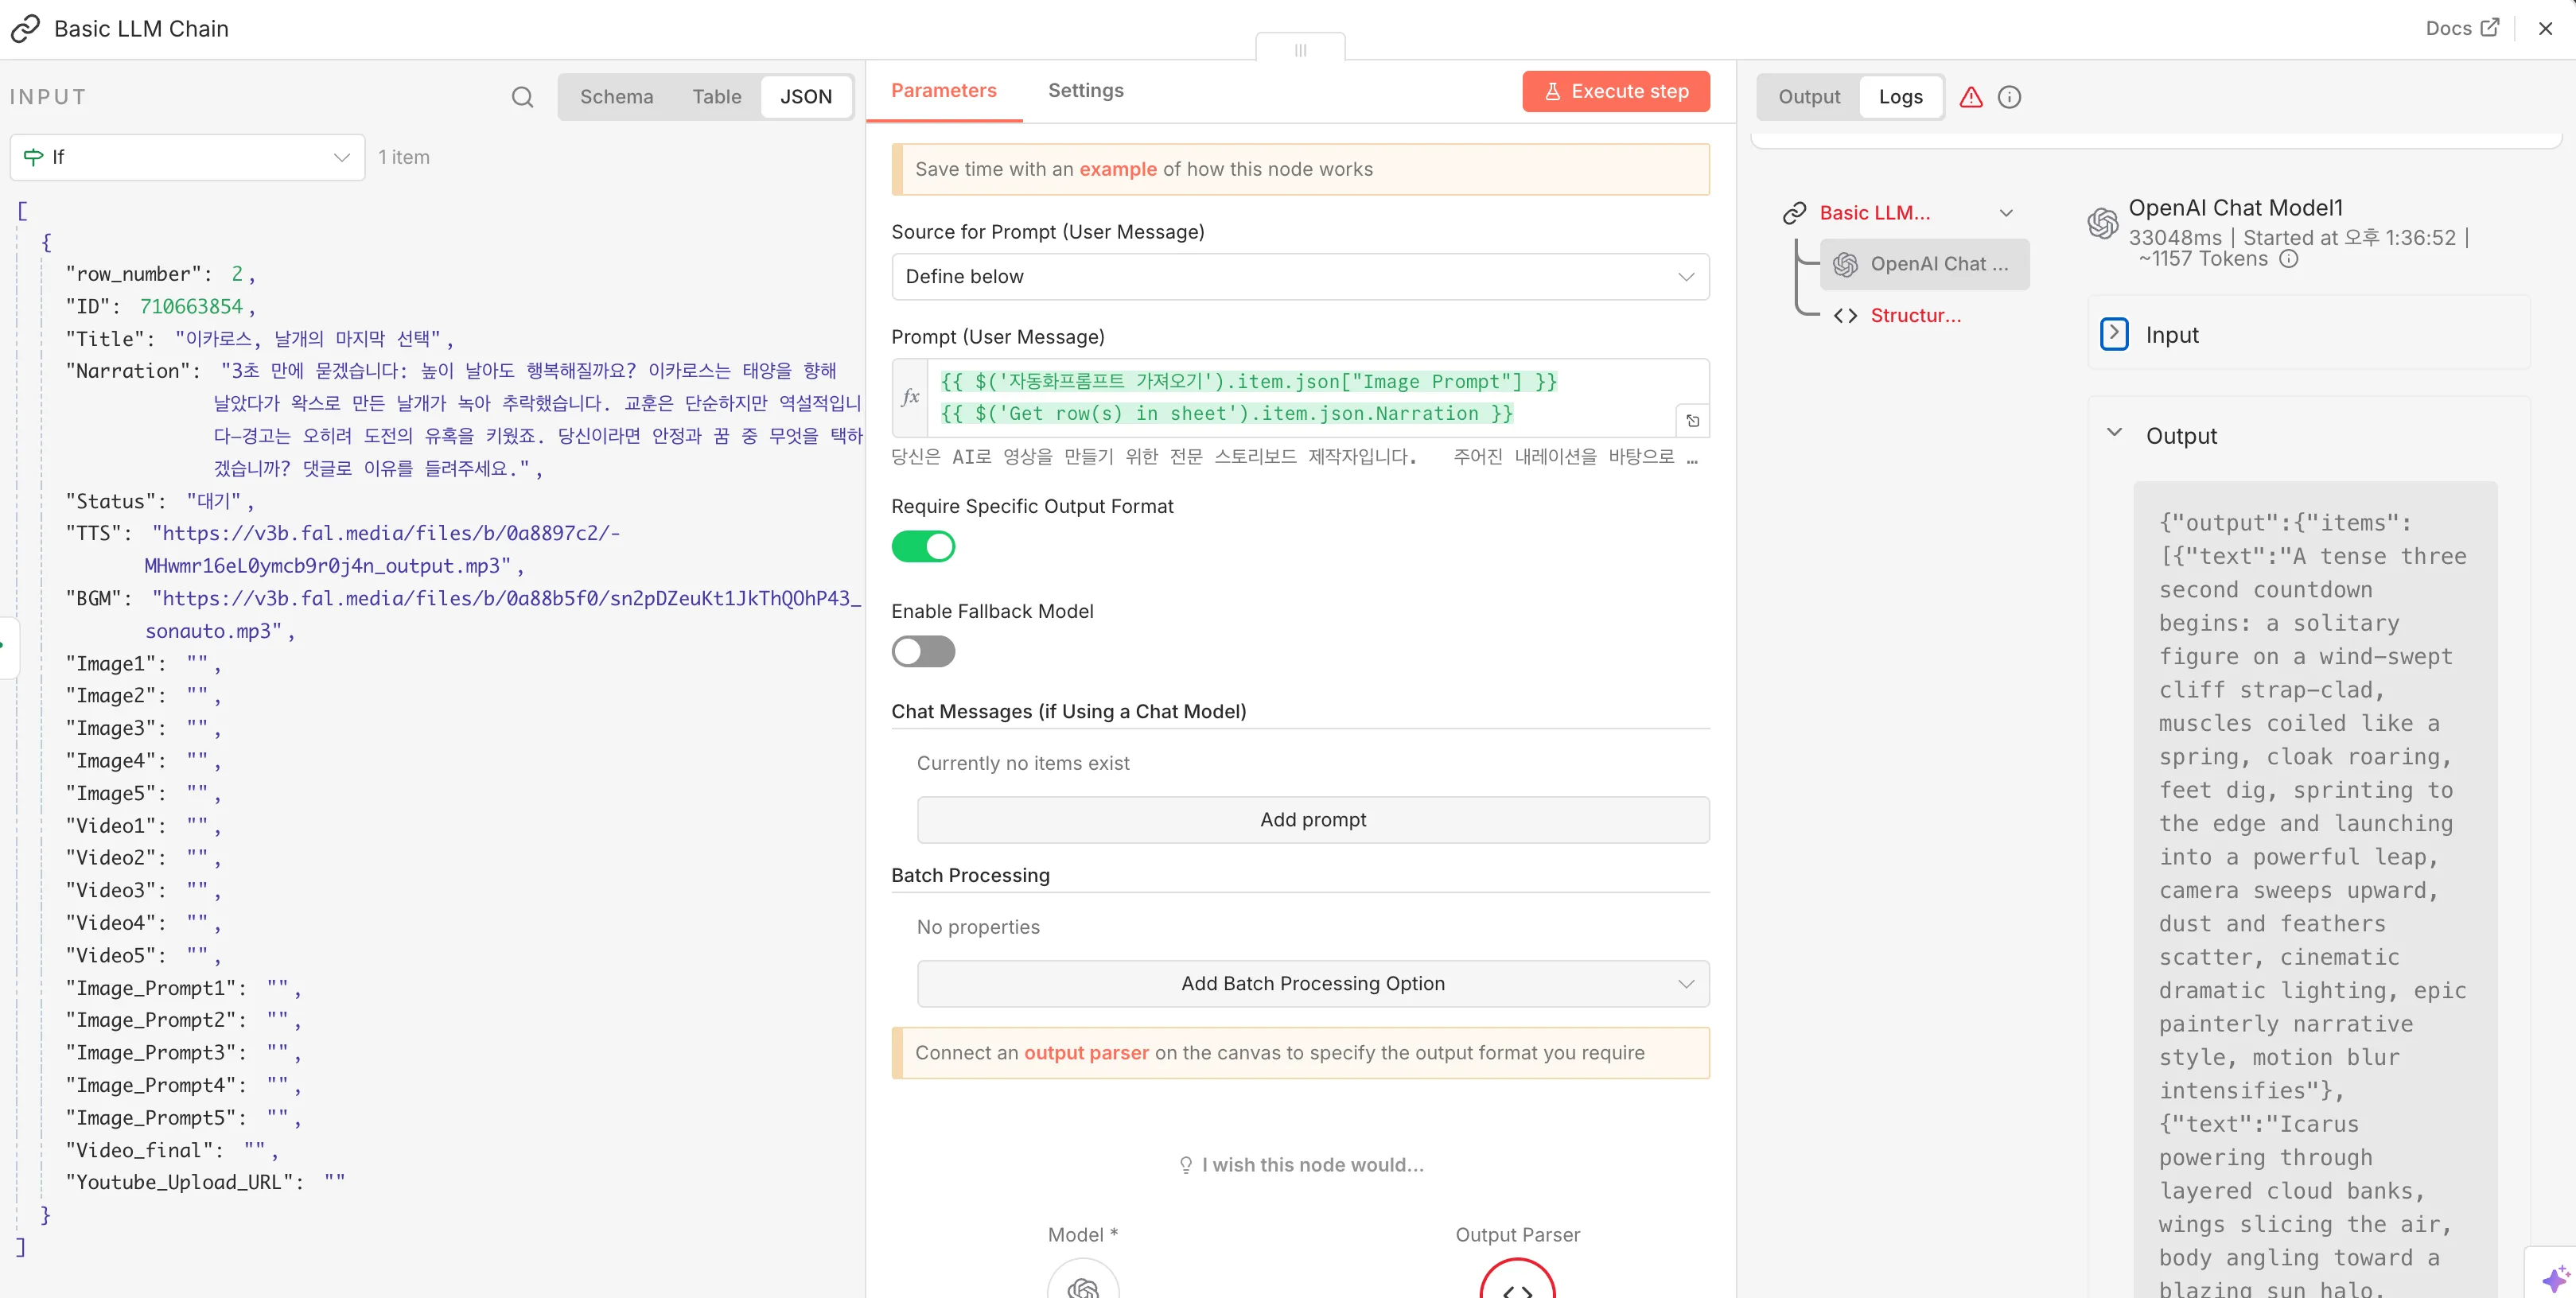2576x1298 pixels.
Task: Collapse the Output section in the logs
Action: pos(2114,434)
